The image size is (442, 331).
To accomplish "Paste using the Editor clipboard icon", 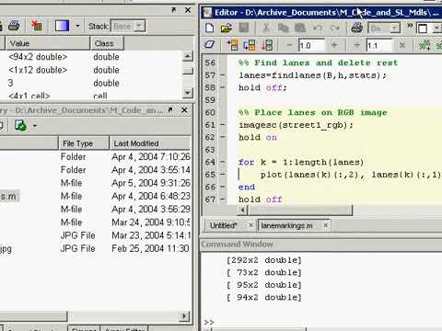I will pyautogui.click(x=300, y=29).
